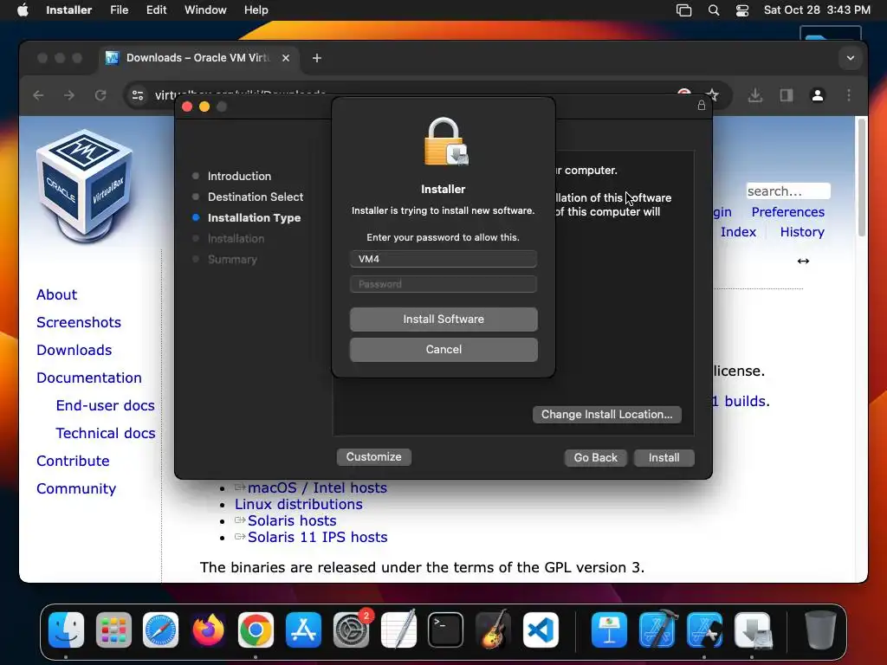Open the Installer app icon in dock
Screen dimensions: 887x665
point(753,630)
